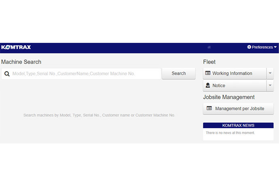Click the Preferences gear icon
279x186 pixels.
[249, 47]
